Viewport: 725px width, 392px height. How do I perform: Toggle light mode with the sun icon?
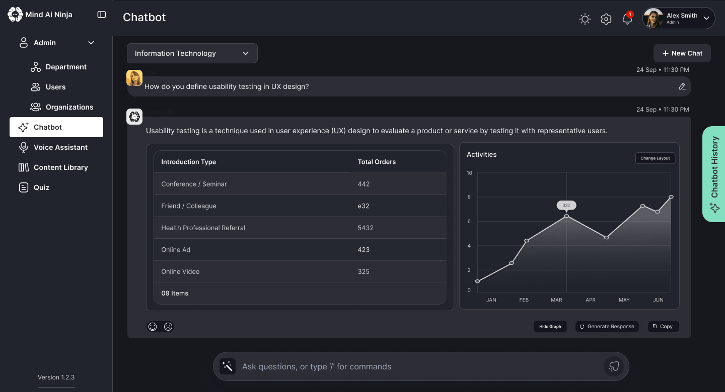[585, 19]
